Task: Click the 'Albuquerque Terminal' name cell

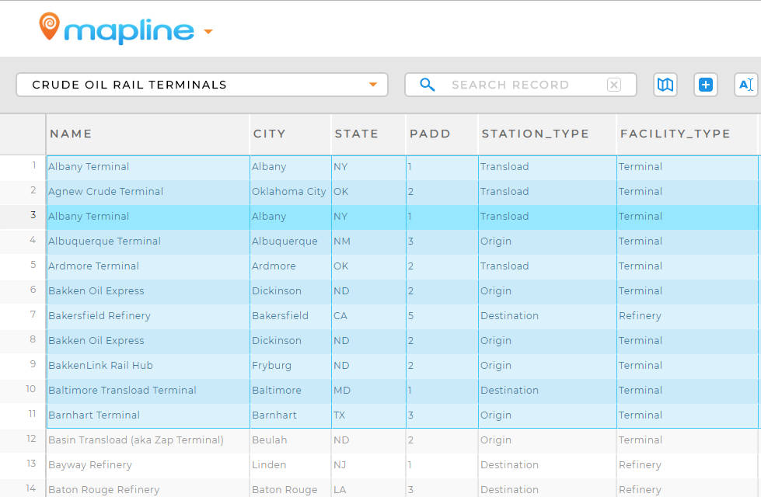Action: (148, 241)
